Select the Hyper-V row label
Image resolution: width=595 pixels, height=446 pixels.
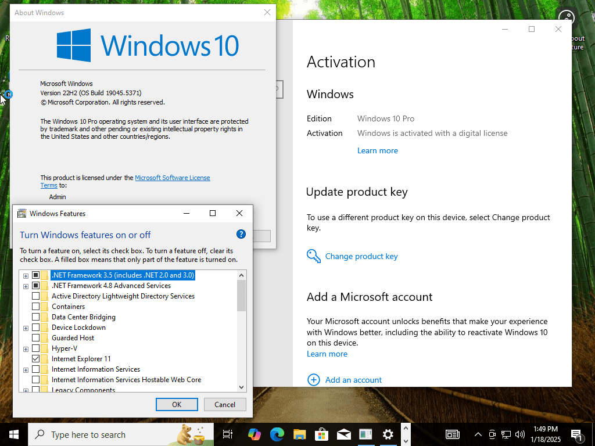[x=64, y=348]
